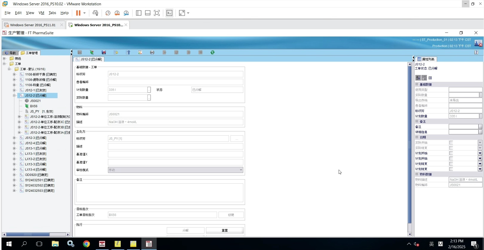Open the 审核模式 dropdown

pyautogui.click(x=241, y=170)
